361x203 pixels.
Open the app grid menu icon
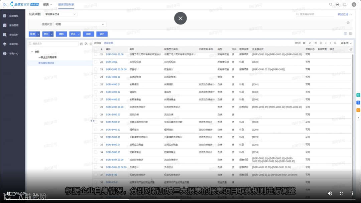pyautogui.click(x=5, y=4)
